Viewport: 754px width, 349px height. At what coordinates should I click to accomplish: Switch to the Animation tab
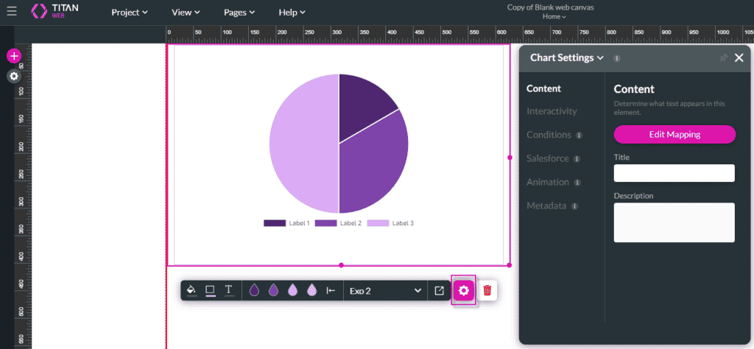point(548,182)
